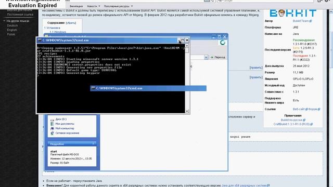Viewport: 333px width, 187px height.
Task: Click the 'server.properties does not exist' warning line
Action: click(101, 64)
